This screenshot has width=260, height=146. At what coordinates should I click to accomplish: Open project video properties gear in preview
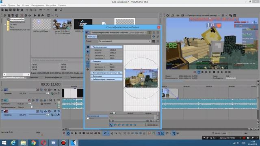(168, 15)
